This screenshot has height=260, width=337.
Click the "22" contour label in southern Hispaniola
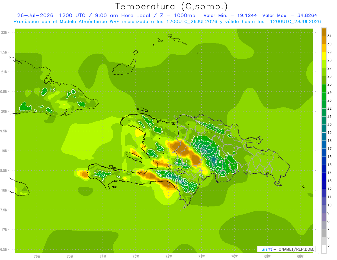tap(186, 184)
